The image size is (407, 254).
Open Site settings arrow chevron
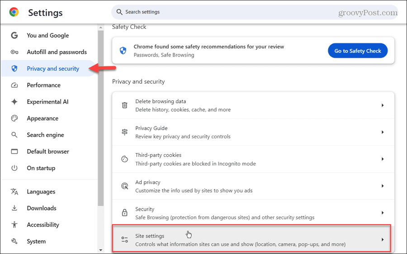coord(383,240)
